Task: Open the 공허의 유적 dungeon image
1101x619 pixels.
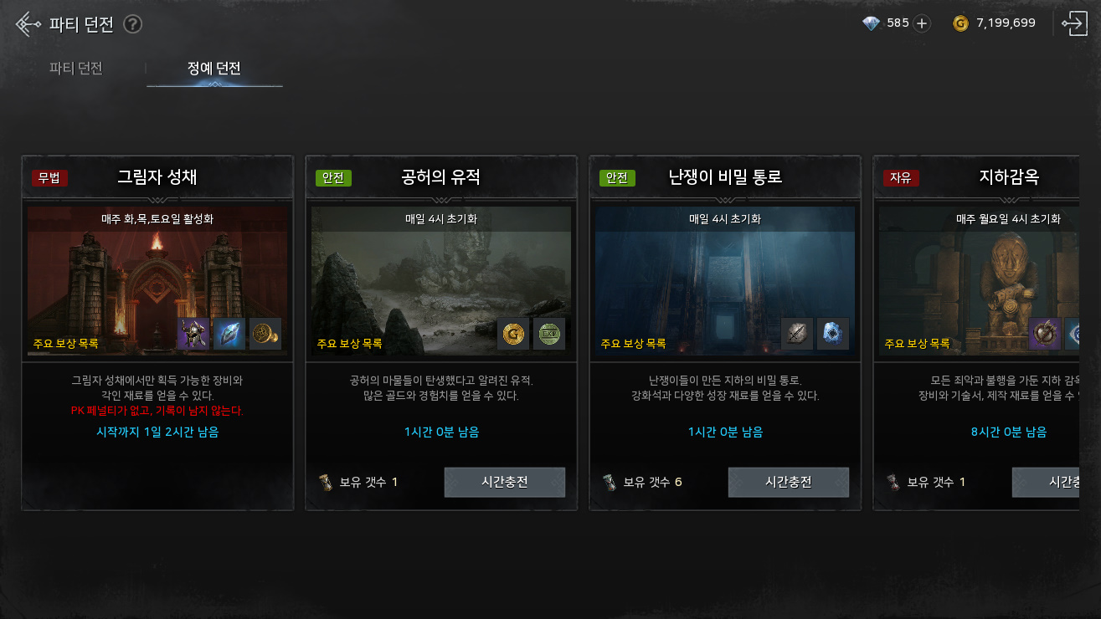Action: (x=441, y=281)
